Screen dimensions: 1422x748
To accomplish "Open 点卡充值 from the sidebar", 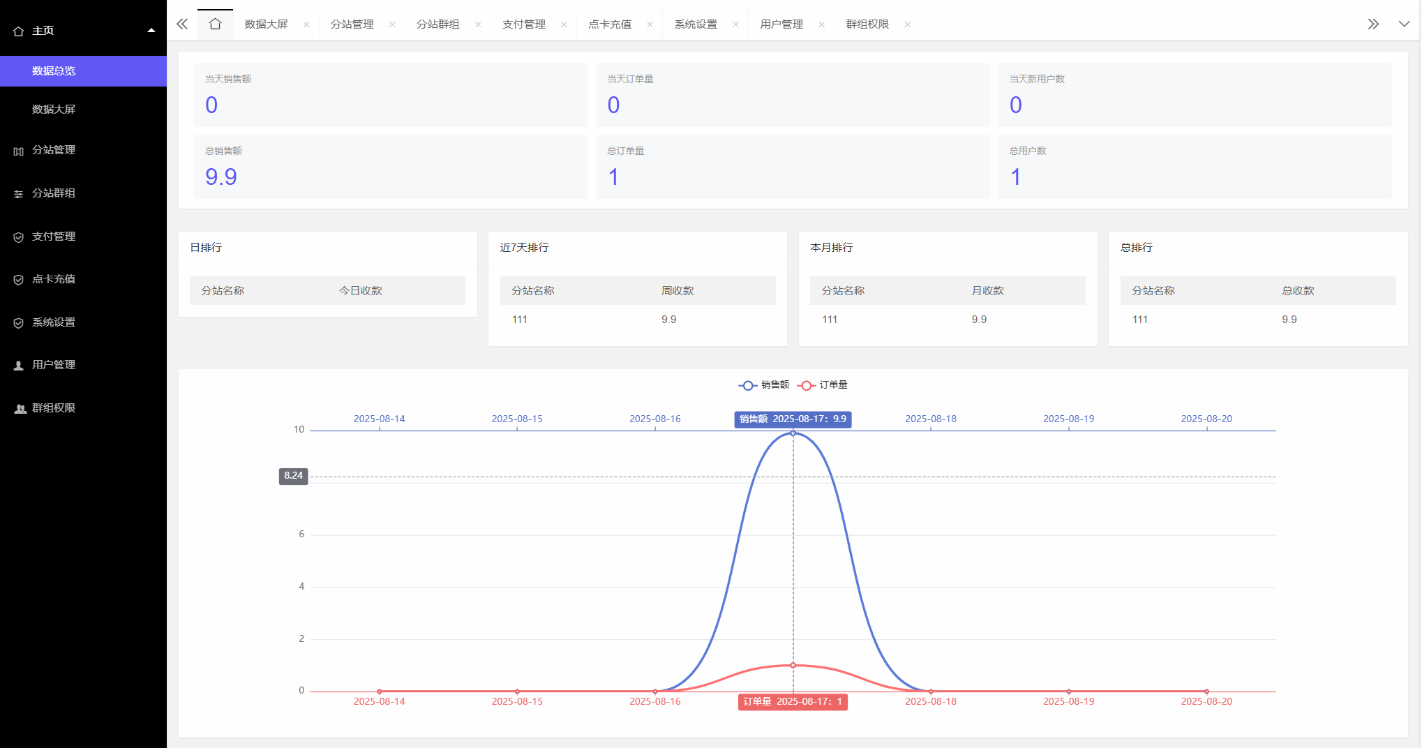I will 54,279.
